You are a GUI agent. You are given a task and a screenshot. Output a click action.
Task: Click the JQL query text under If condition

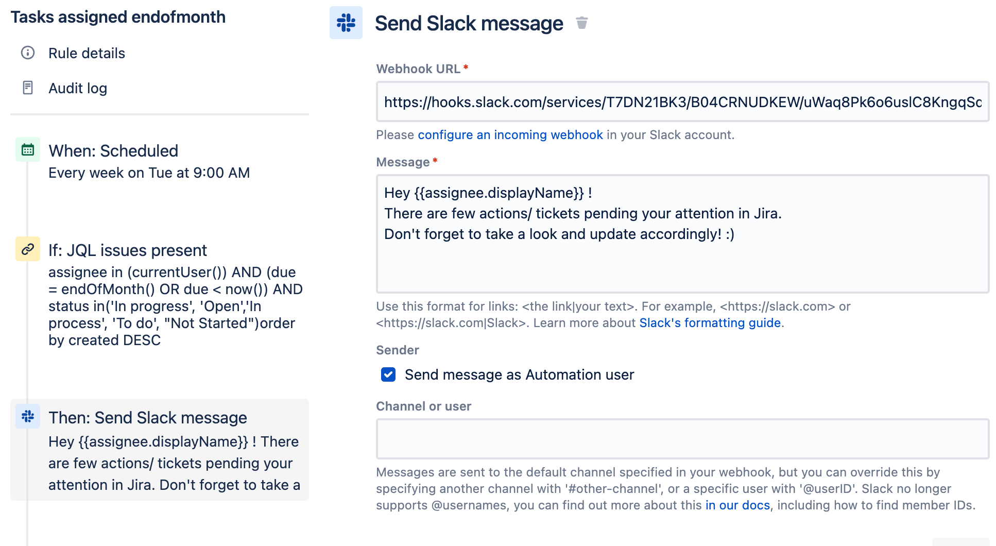176,306
